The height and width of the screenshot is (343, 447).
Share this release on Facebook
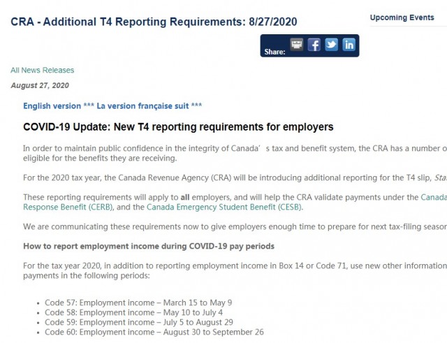click(x=314, y=45)
